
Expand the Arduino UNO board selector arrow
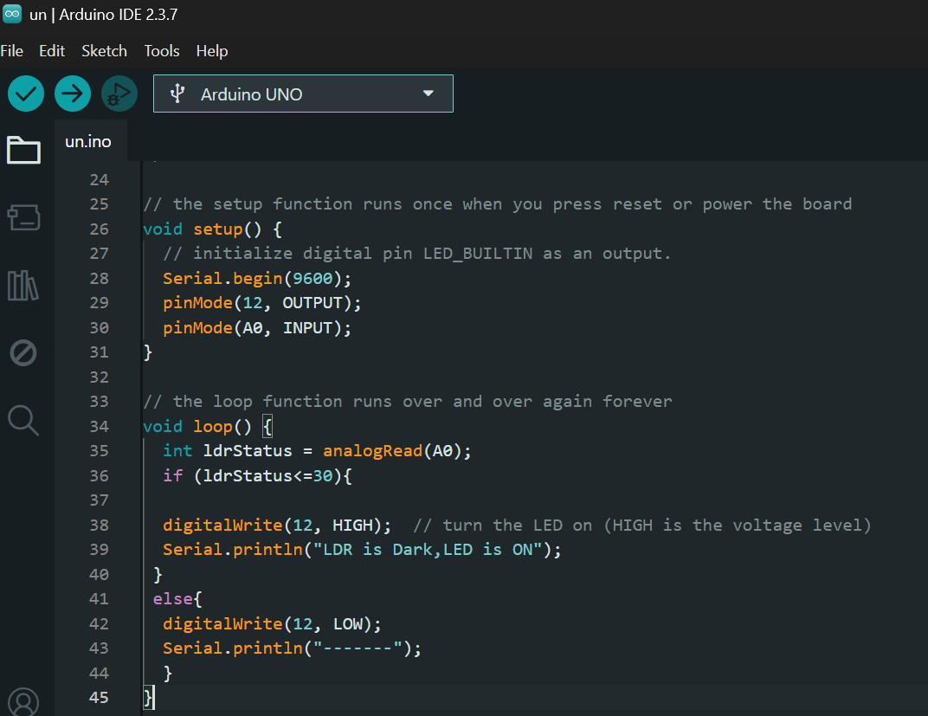[x=428, y=94]
